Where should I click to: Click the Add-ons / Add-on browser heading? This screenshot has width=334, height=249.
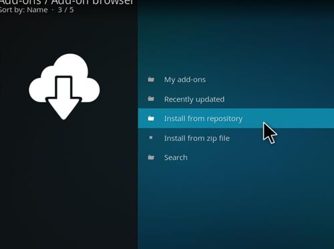pyautogui.click(x=67, y=2)
